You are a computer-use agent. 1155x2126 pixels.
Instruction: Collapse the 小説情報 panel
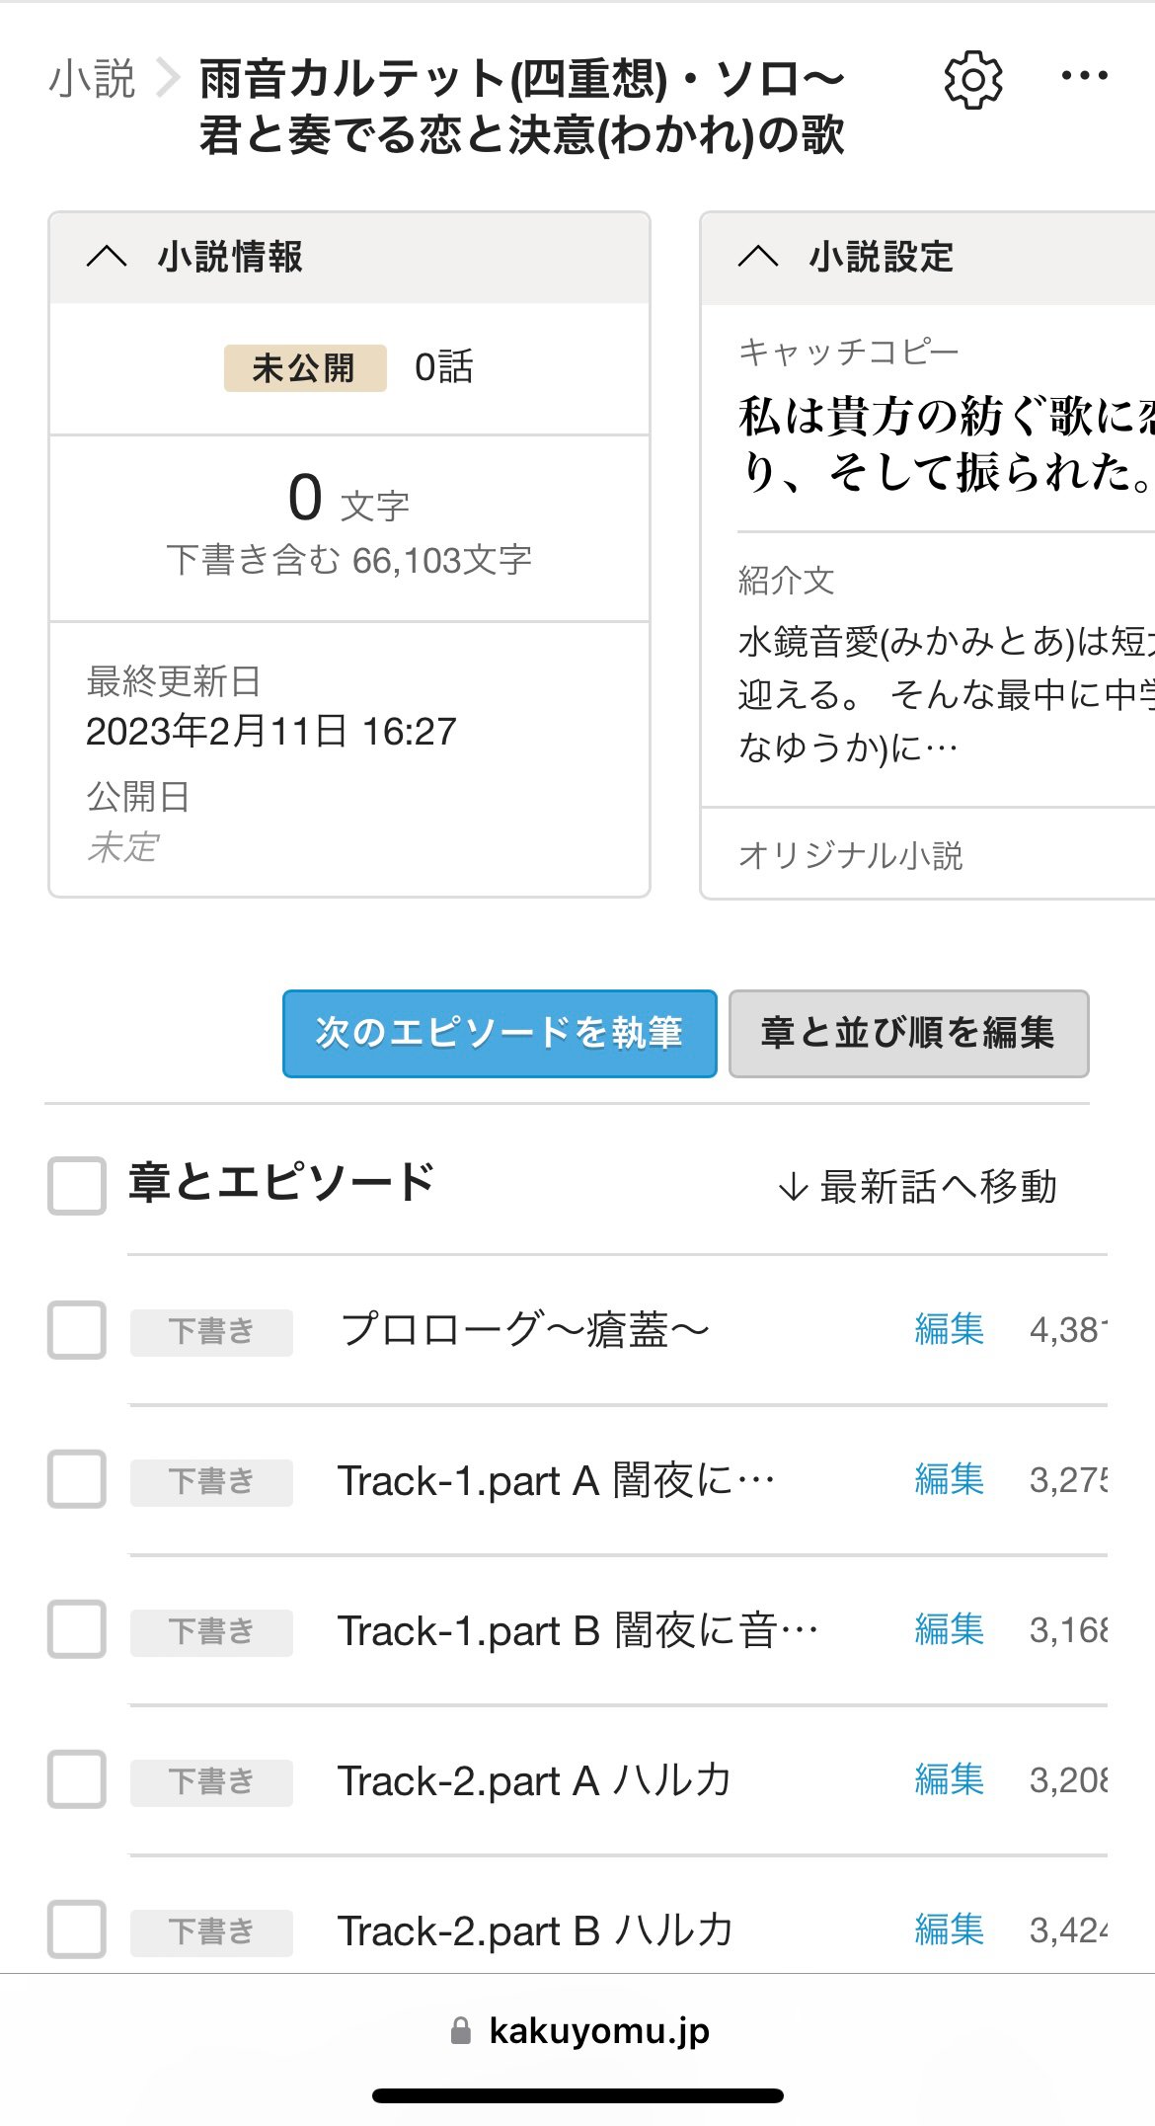[x=107, y=257]
